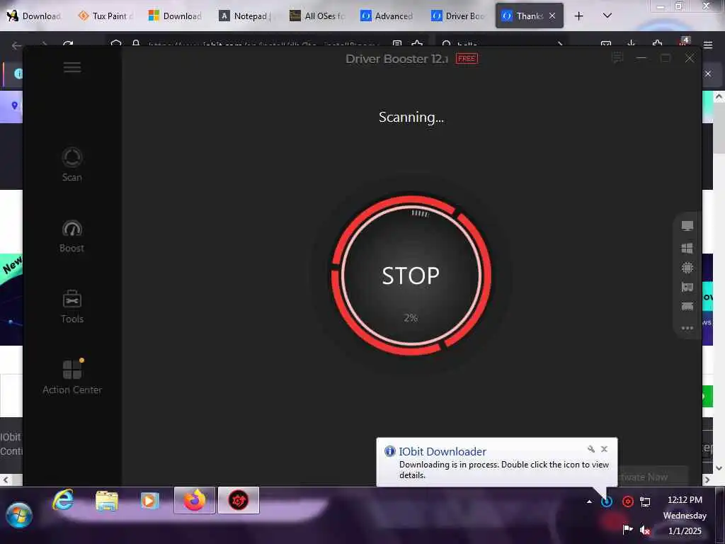Switch to Firefox on the taskbar
Image resolution: width=725 pixels, height=544 pixels.
[x=195, y=500]
